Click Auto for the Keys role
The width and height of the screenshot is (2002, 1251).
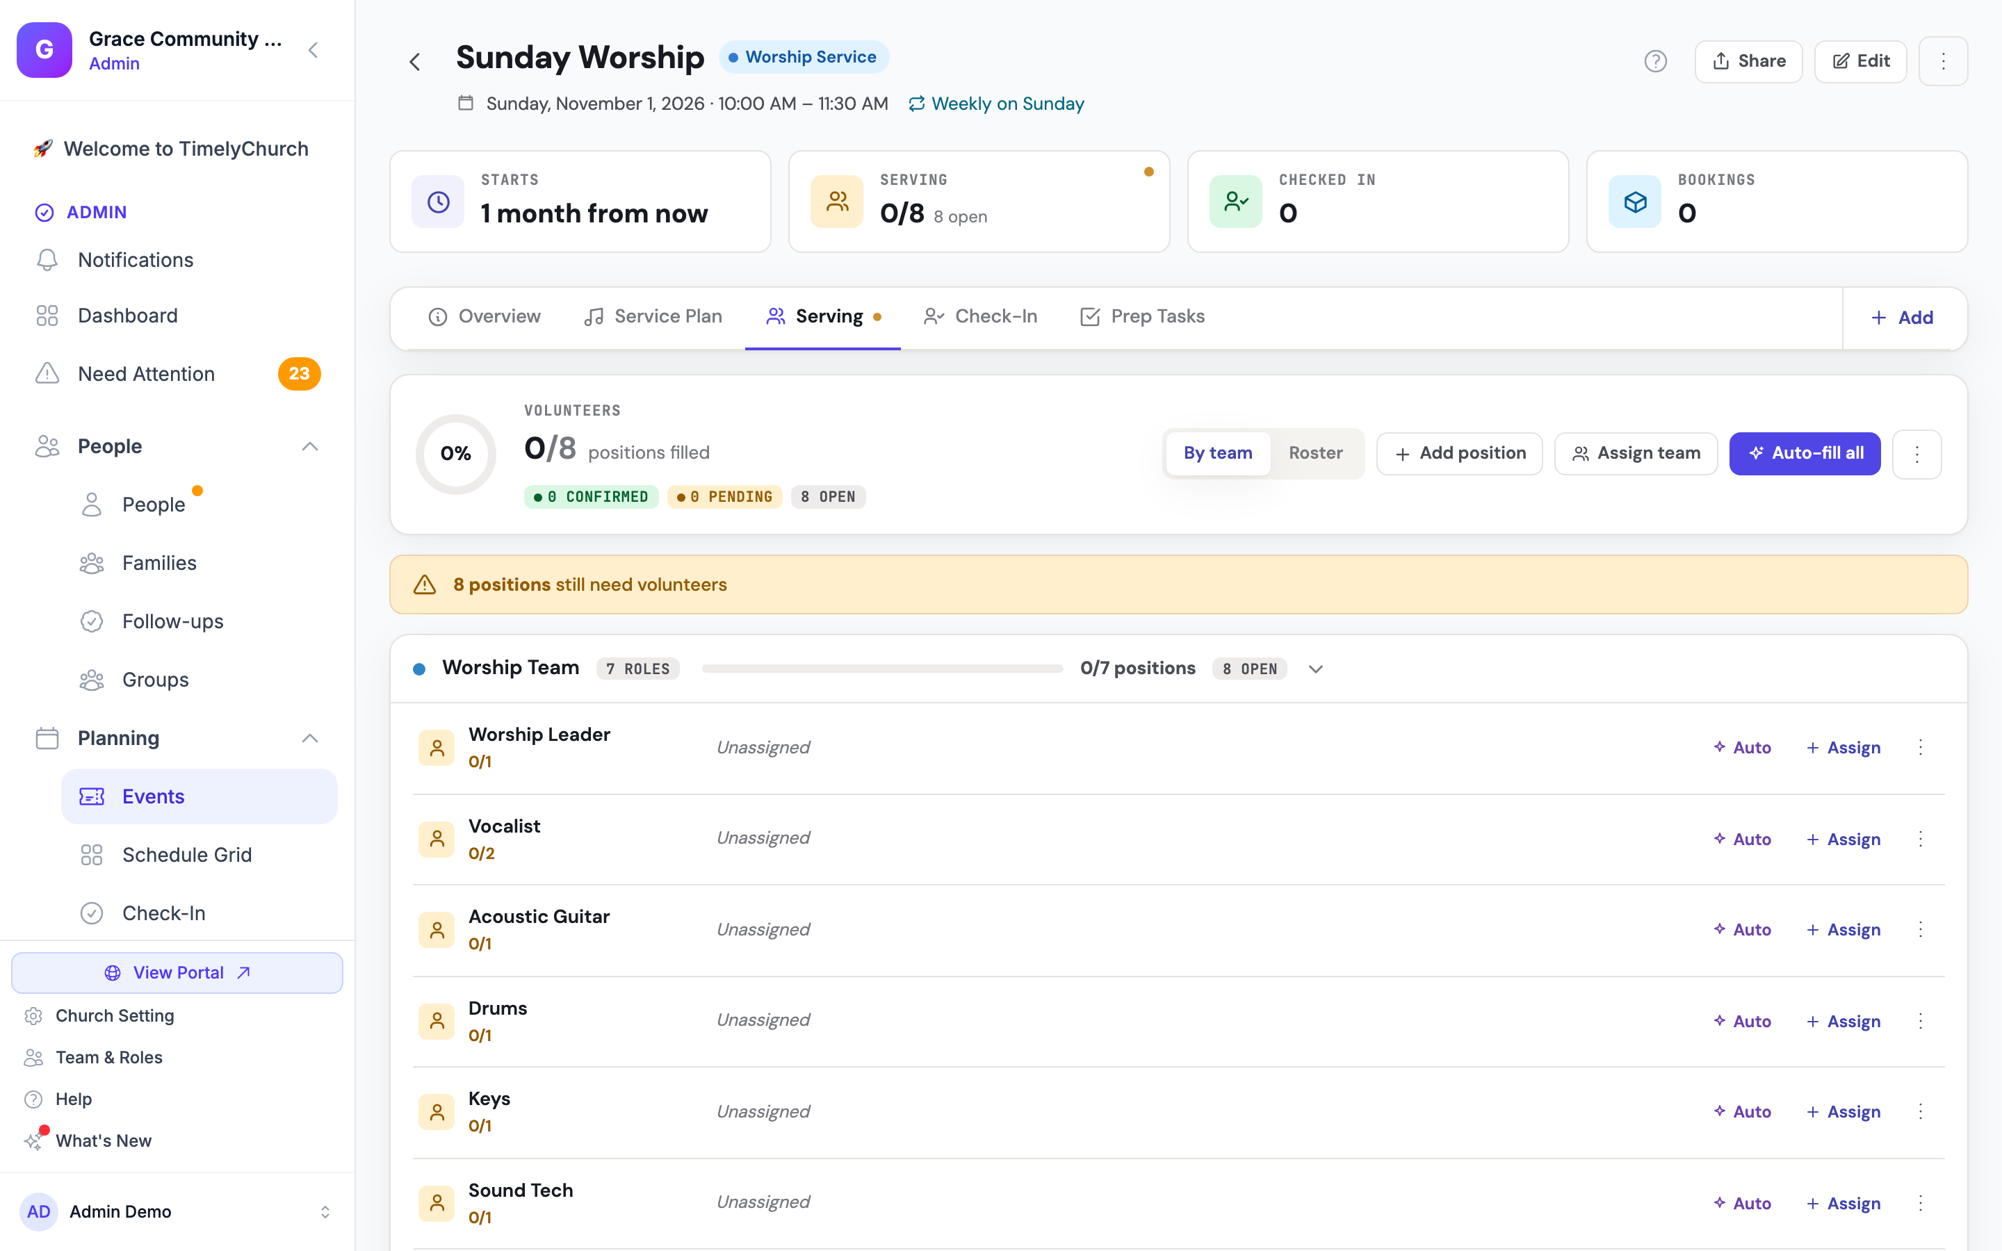(1742, 1112)
